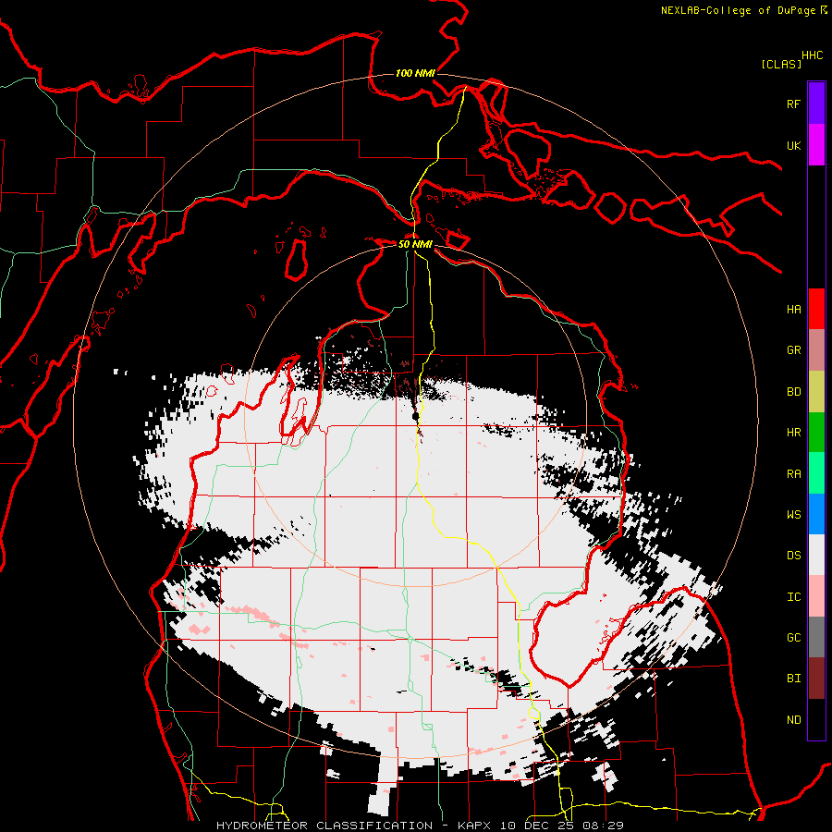Click the KAPX radar site marker dot
This screenshot has height=832, width=832.
pyautogui.click(x=415, y=417)
